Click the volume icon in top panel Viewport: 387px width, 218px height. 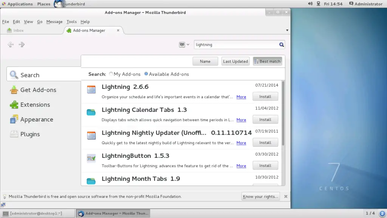(310, 4)
